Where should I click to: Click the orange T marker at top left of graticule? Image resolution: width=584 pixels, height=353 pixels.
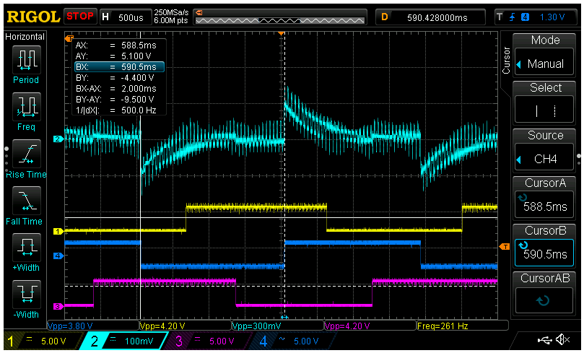(x=69, y=38)
